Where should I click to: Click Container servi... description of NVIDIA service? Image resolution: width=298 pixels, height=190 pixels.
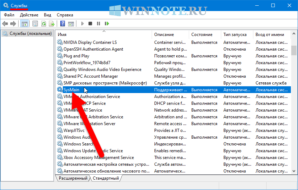170,42
